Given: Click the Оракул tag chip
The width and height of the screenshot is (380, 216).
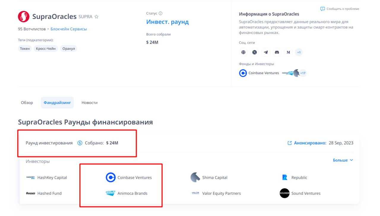Looking at the screenshot, I should (x=69, y=49).
